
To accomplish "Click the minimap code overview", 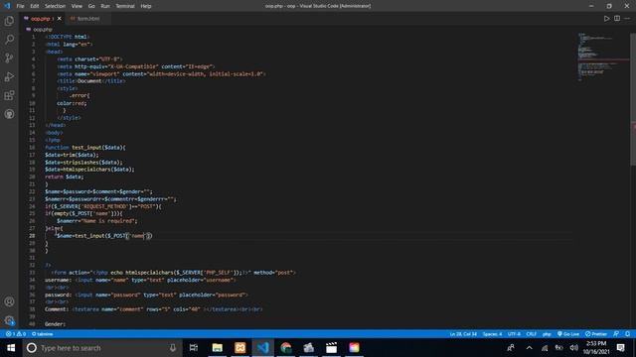I will [603, 57].
